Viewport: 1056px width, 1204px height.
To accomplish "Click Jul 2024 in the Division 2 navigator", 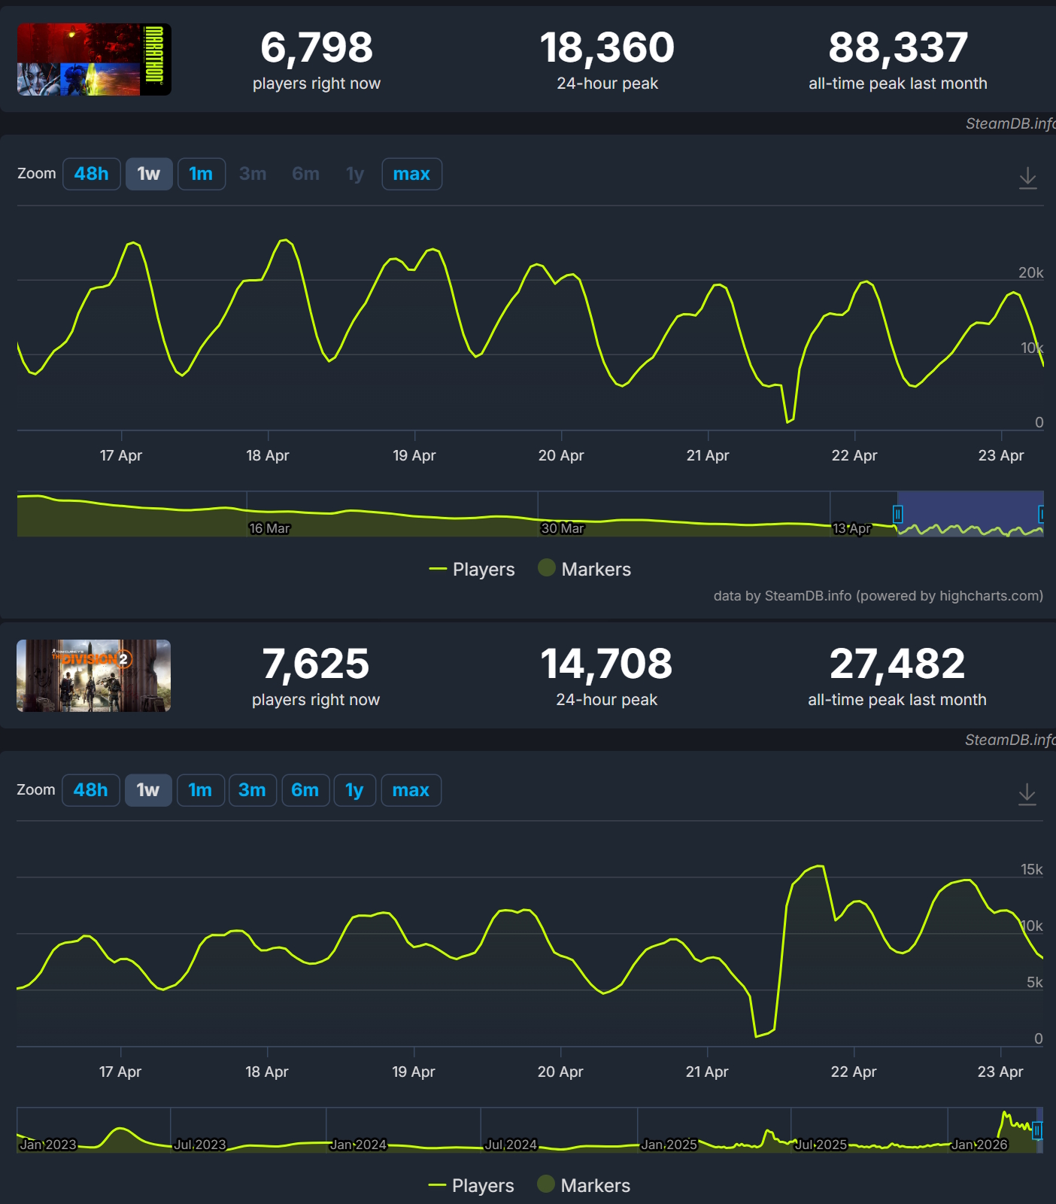I will click(511, 1145).
